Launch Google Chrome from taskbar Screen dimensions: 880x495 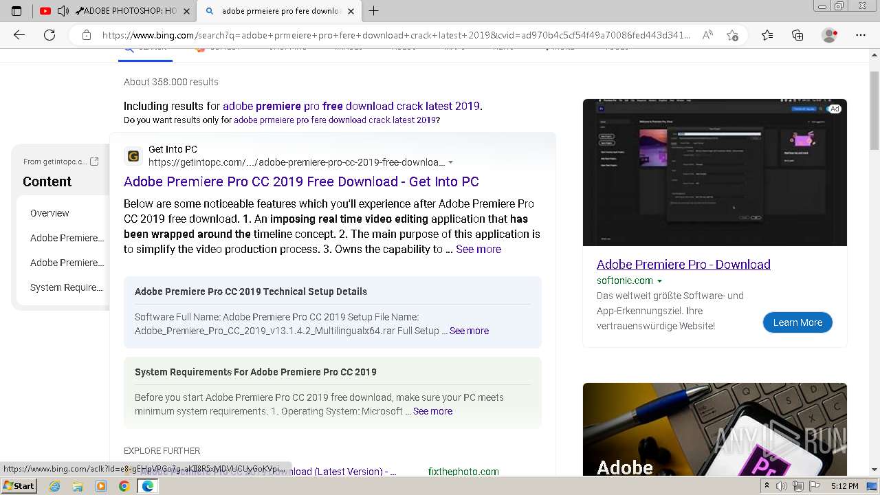[x=124, y=486]
